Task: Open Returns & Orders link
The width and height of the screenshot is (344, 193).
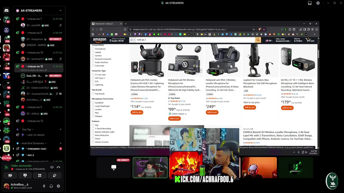Action: (298, 40)
